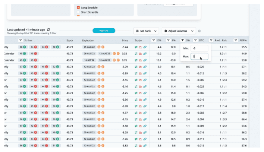264x152 pixels.
Task: Click the Min filter input field
Action: 199,48
